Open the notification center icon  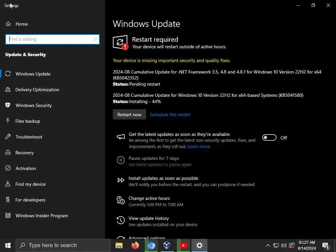326,246
